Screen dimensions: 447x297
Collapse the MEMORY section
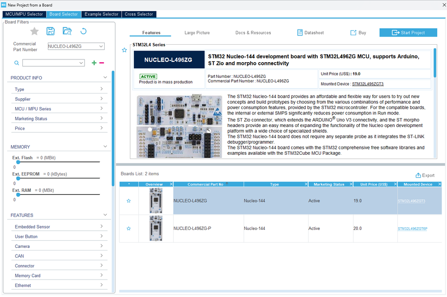(105, 147)
